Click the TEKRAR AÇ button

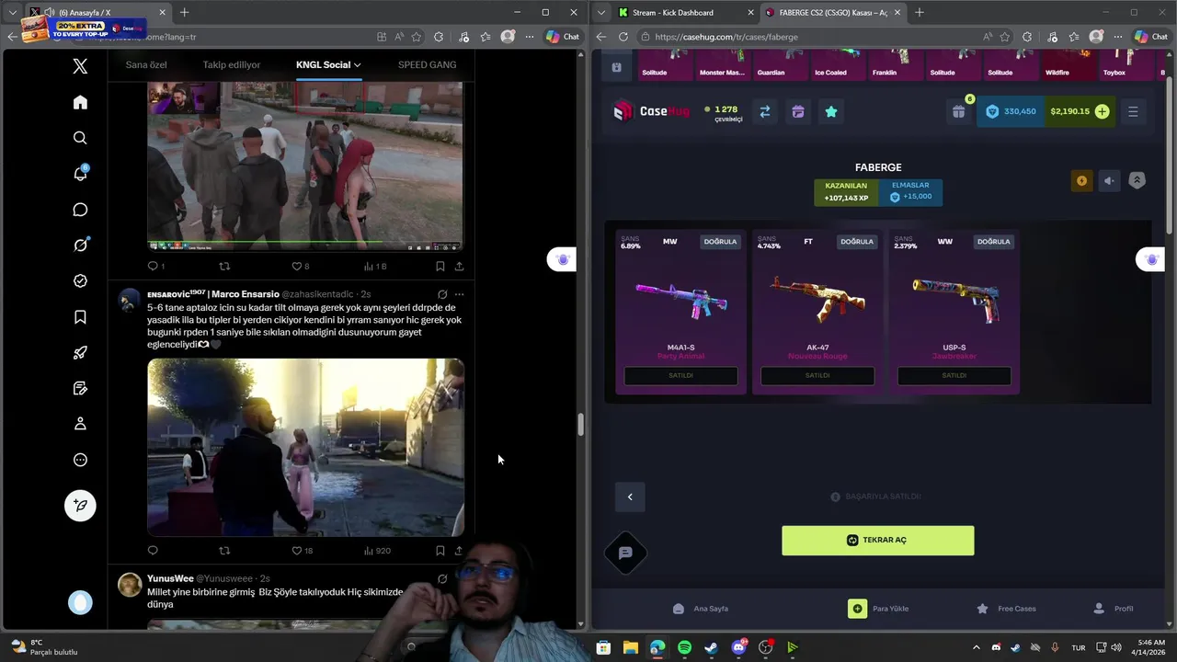coord(877,541)
